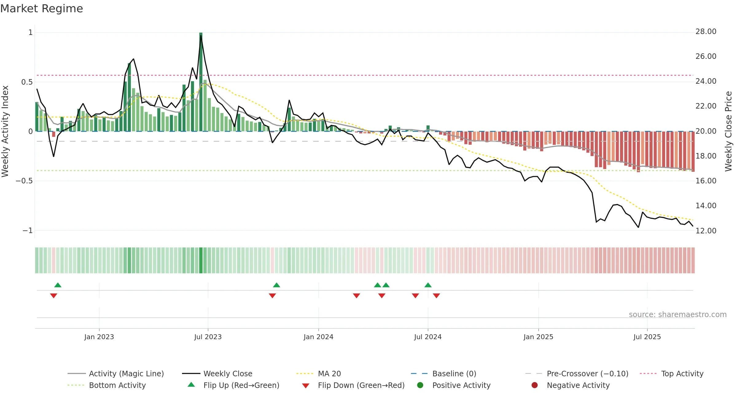
Task: Click the first Flip Down marker before Jan 2023
Action: (53, 296)
